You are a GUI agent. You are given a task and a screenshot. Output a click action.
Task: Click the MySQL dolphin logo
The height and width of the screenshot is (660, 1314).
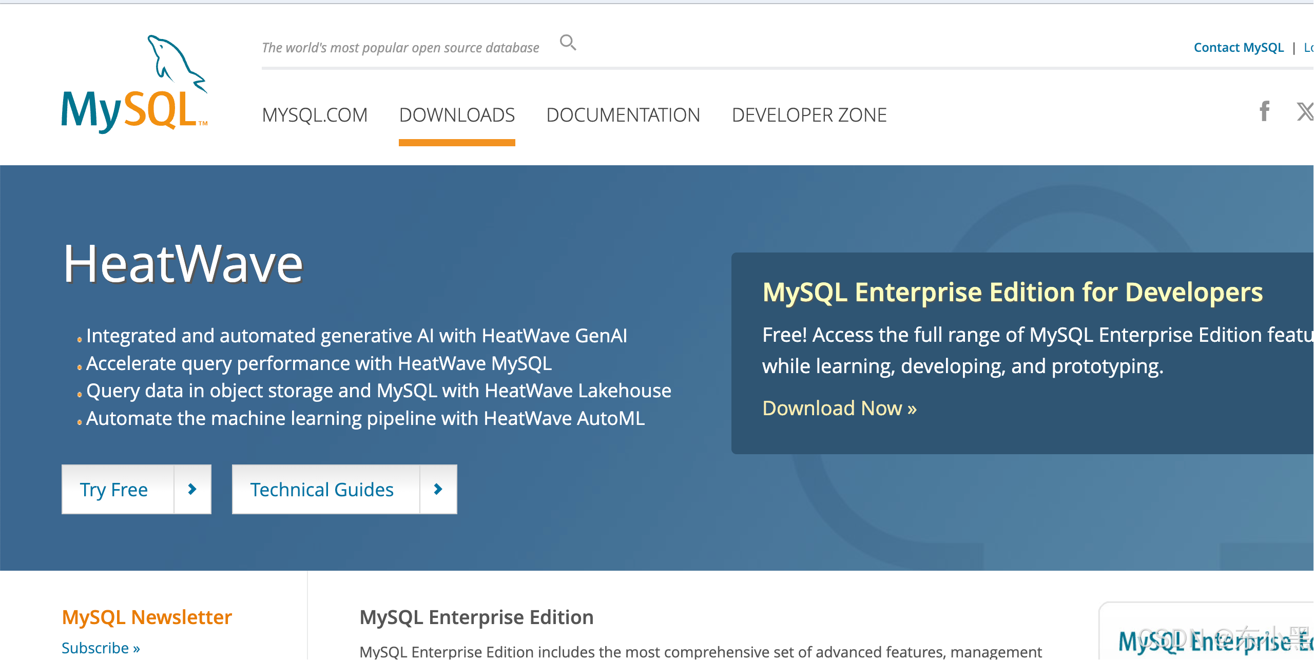pos(134,84)
